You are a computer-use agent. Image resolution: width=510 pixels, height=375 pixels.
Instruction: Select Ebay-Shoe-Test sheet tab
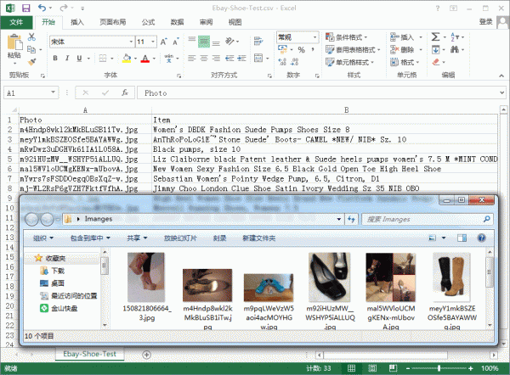[x=89, y=354]
